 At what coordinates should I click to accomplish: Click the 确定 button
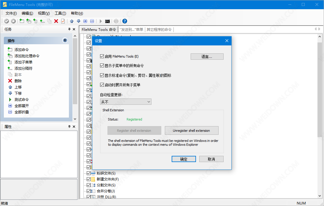point(184,159)
